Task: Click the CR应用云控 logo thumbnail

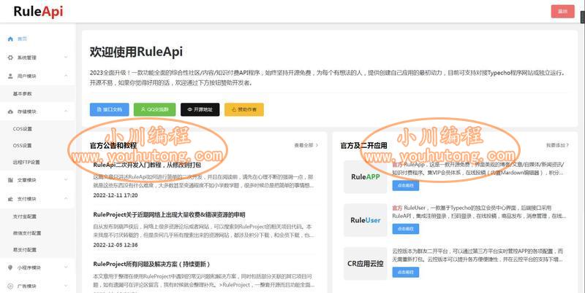Action: [x=365, y=264]
